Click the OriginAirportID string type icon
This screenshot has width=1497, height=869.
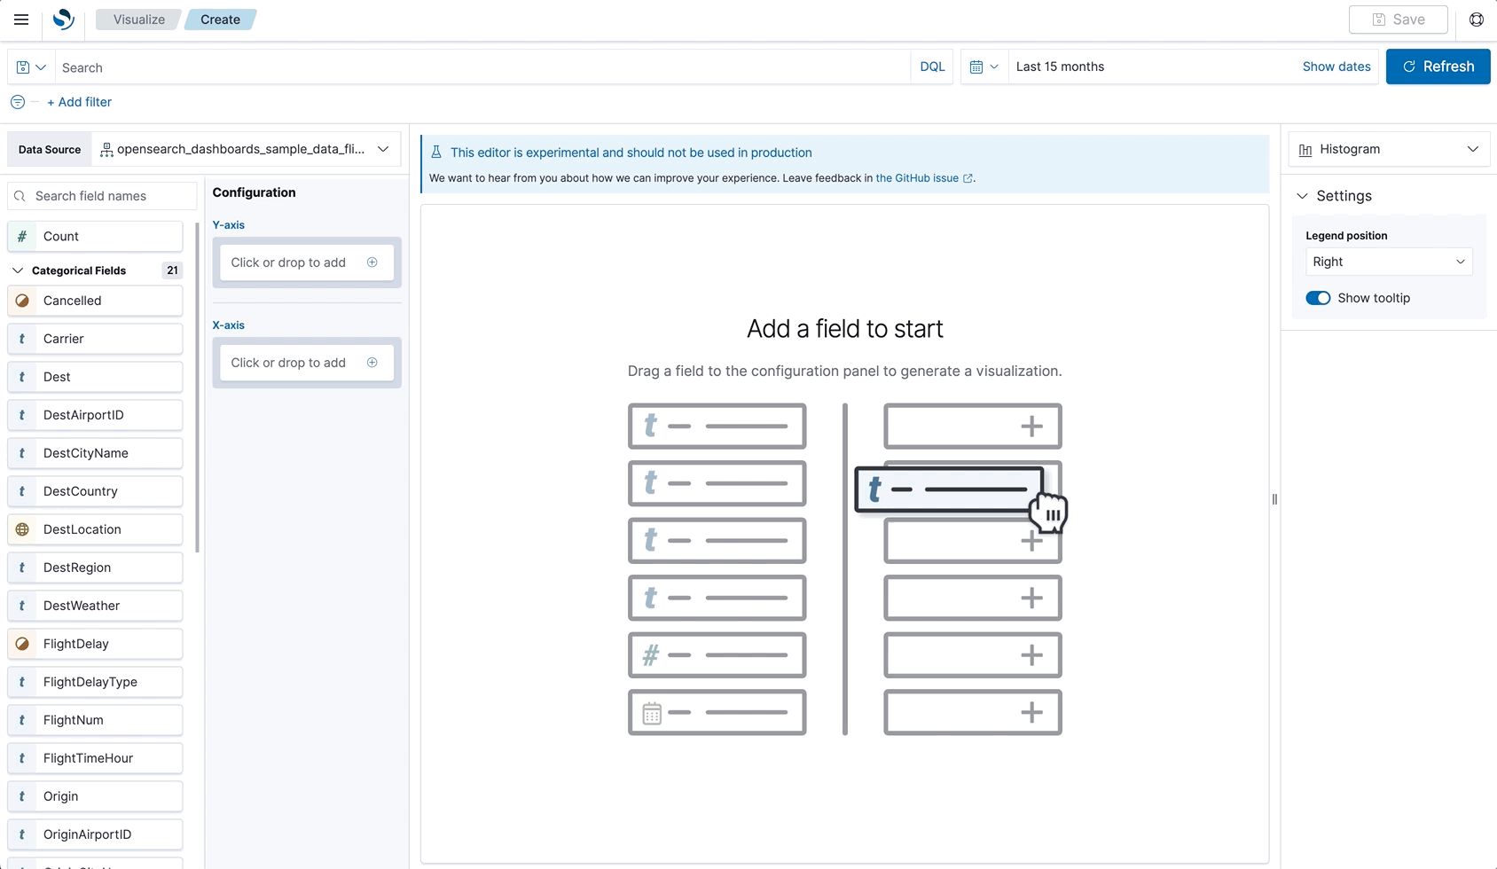[x=22, y=834]
